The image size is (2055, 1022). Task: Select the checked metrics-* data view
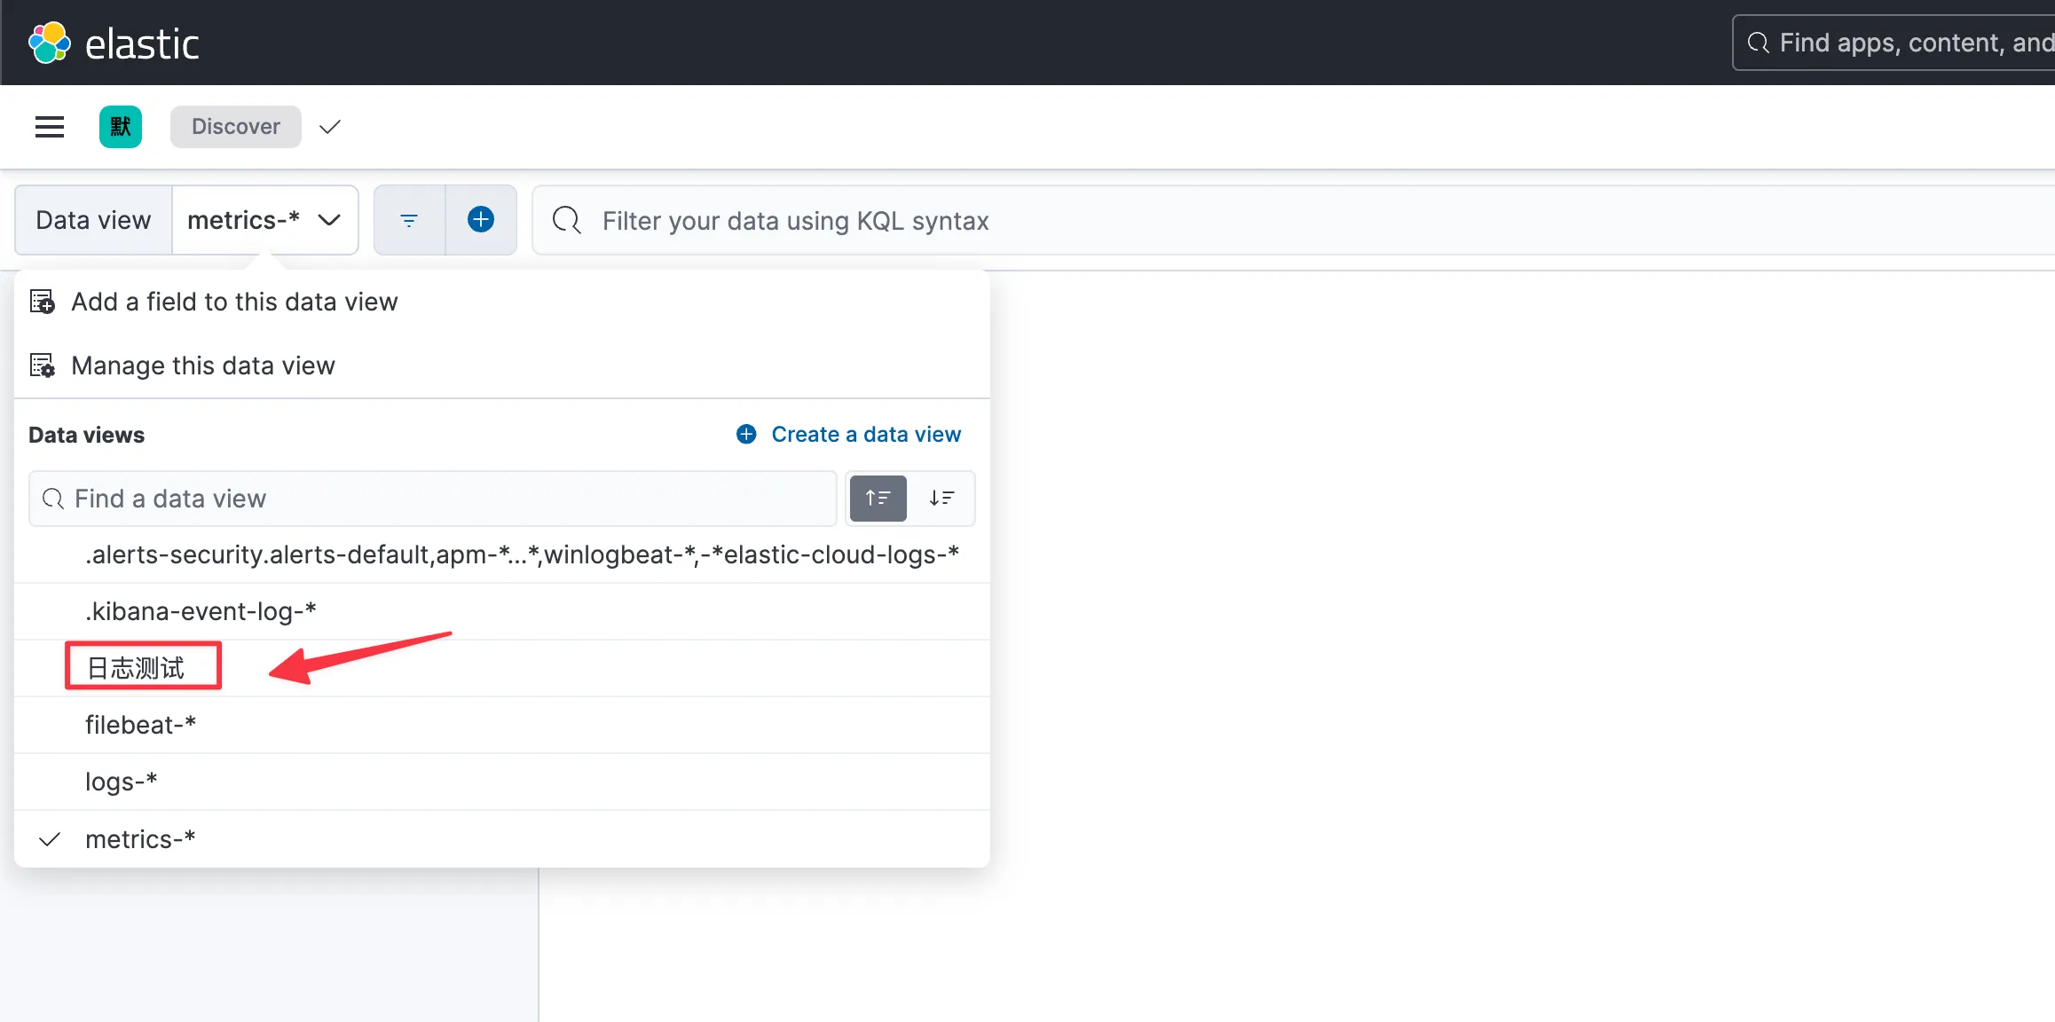[140, 839]
